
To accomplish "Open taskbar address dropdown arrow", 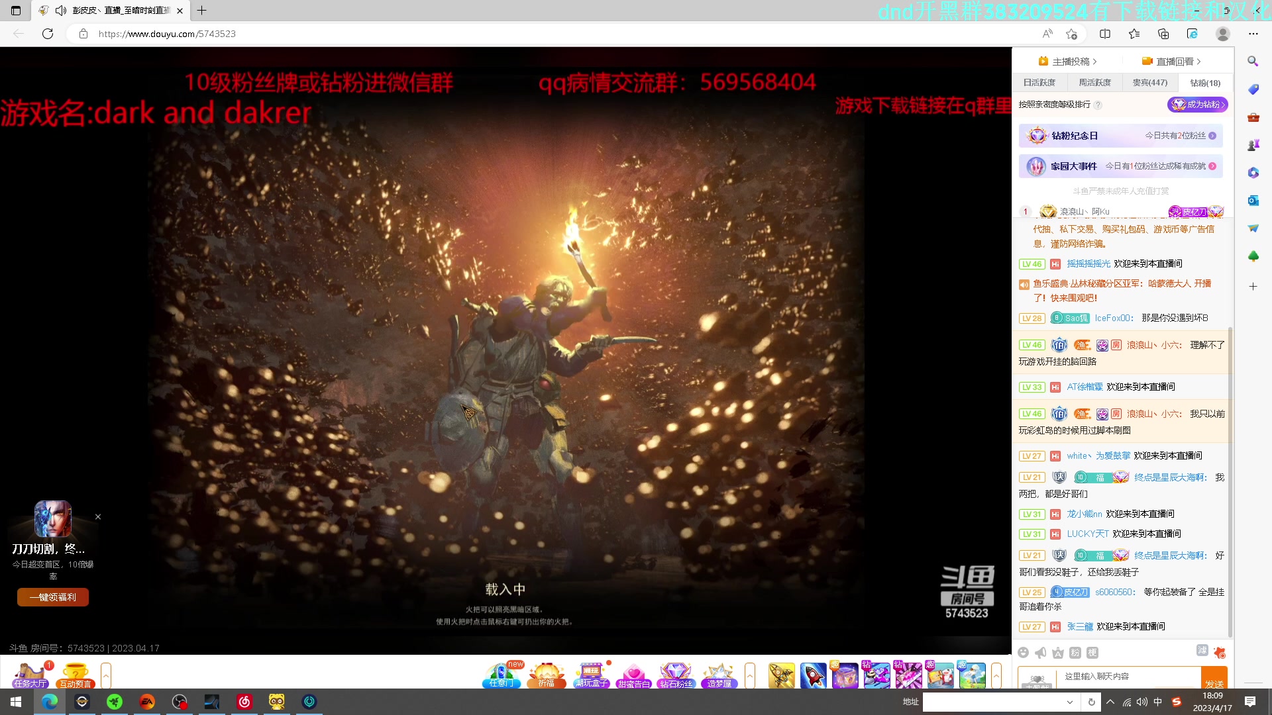I will tap(1069, 702).
